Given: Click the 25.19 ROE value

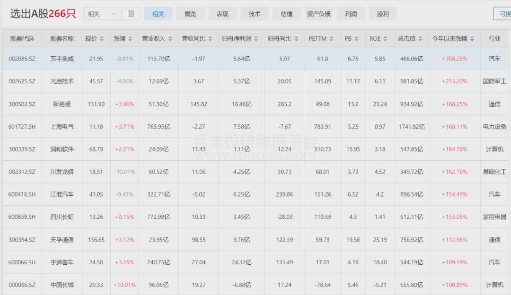Looking at the screenshot, I should (x=380, y=240).
